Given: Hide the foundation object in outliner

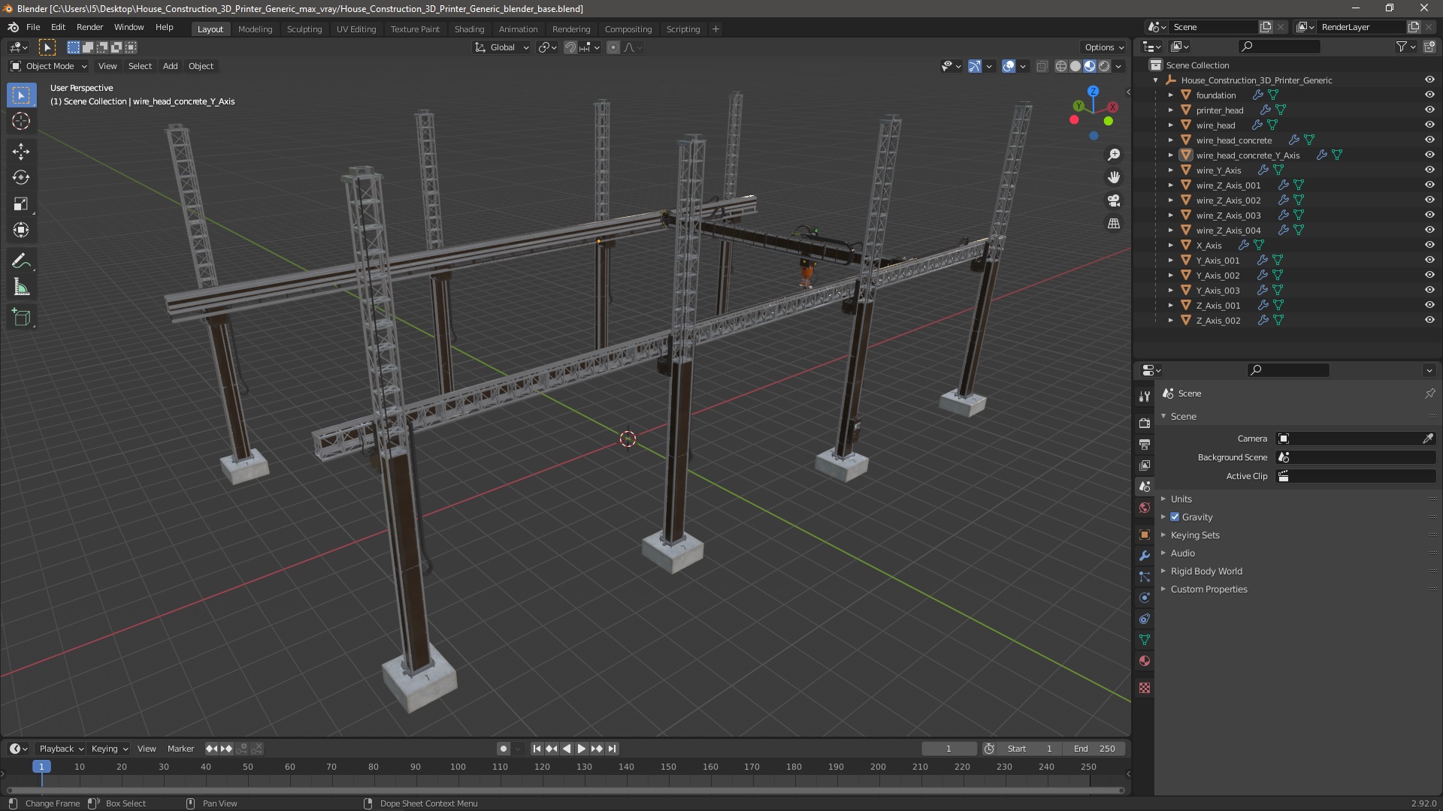Looking at the screenshot, I should (x=1429, y=95).
